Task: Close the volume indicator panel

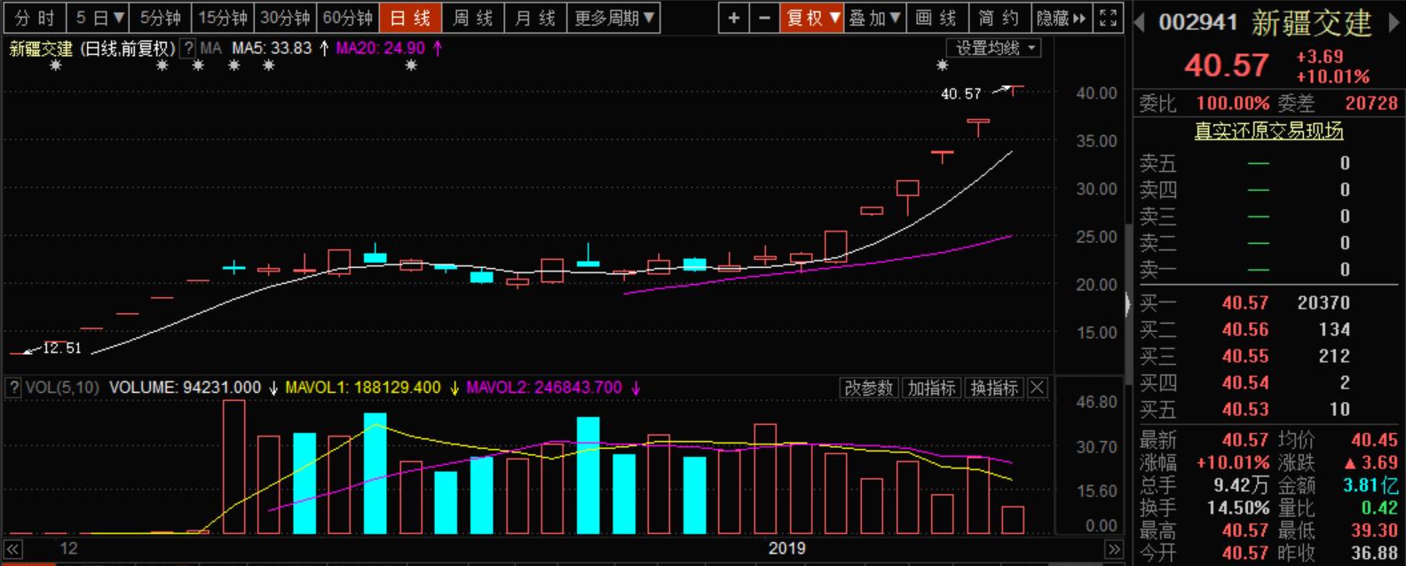Action: click(1037, 388)
